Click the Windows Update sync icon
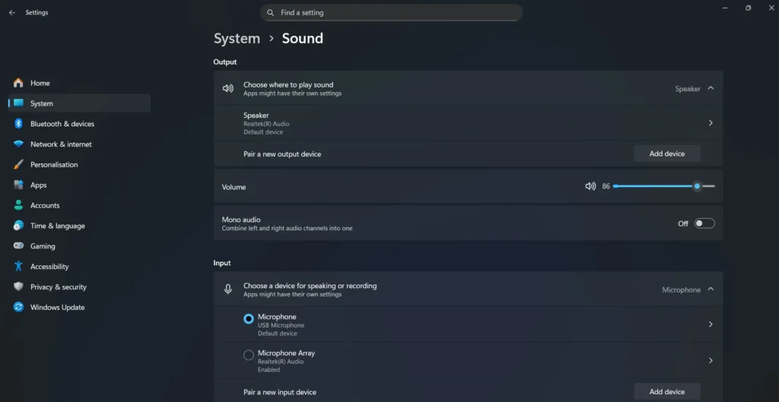 coord(18,307)
